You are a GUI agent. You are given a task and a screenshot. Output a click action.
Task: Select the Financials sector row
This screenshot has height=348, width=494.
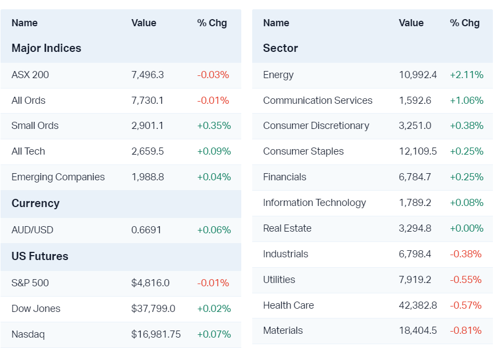284,177
